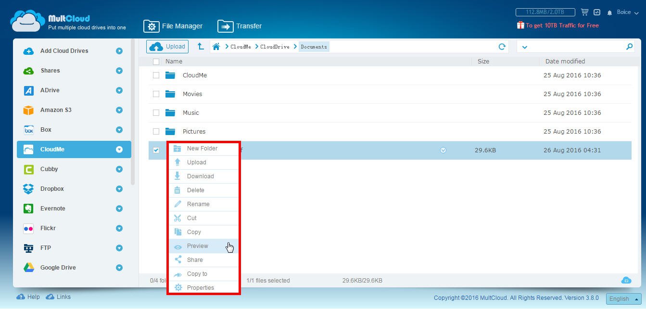
Task: Open the Pictures folder
Action: pyautogui.click(x=194, y=132)
